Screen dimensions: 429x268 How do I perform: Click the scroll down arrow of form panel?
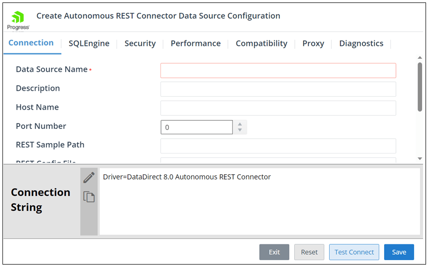(x=420, y=158)
